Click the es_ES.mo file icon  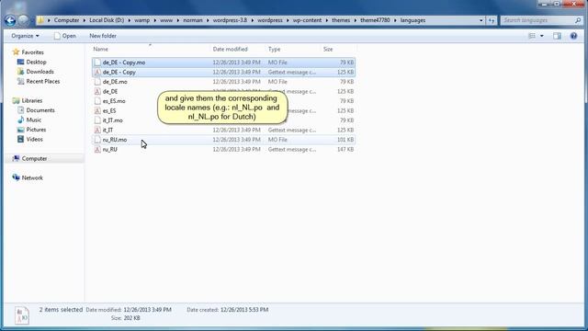click(97, 101)
